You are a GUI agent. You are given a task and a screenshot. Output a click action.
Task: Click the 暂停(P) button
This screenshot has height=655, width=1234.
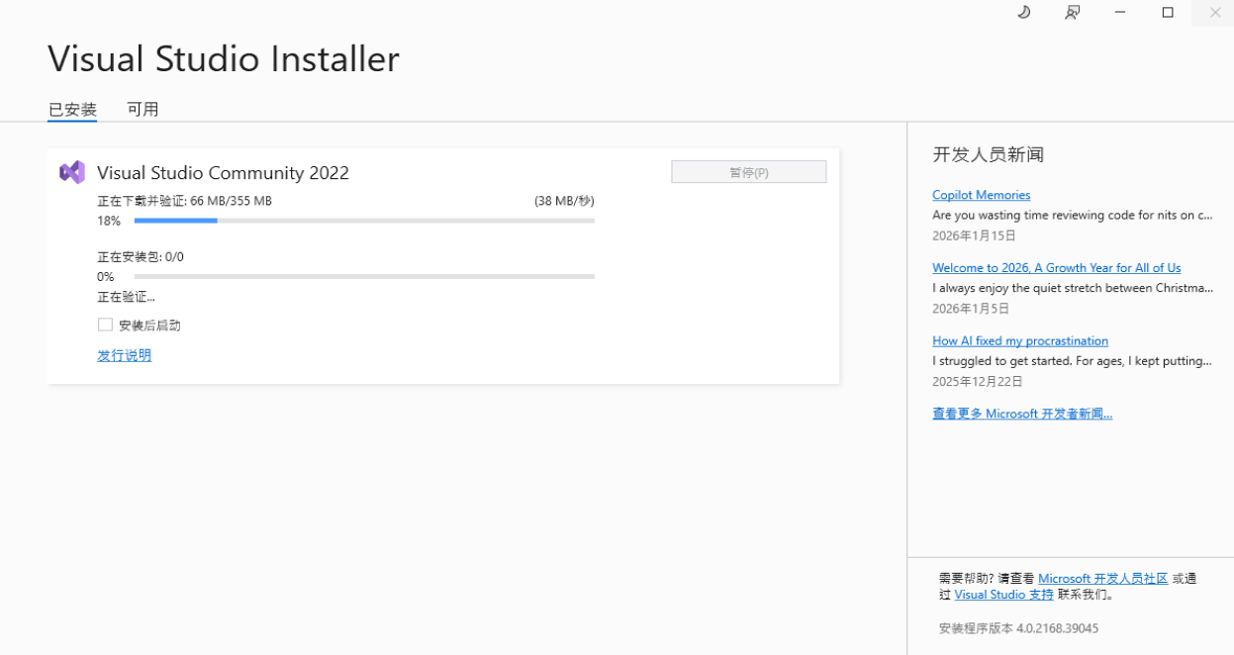748,172
